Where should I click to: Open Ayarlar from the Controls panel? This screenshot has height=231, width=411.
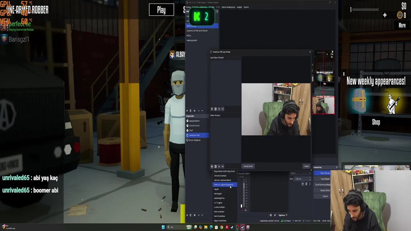(x=322, y=196)
